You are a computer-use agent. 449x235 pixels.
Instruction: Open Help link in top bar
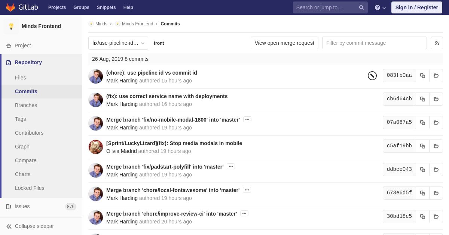128,7
